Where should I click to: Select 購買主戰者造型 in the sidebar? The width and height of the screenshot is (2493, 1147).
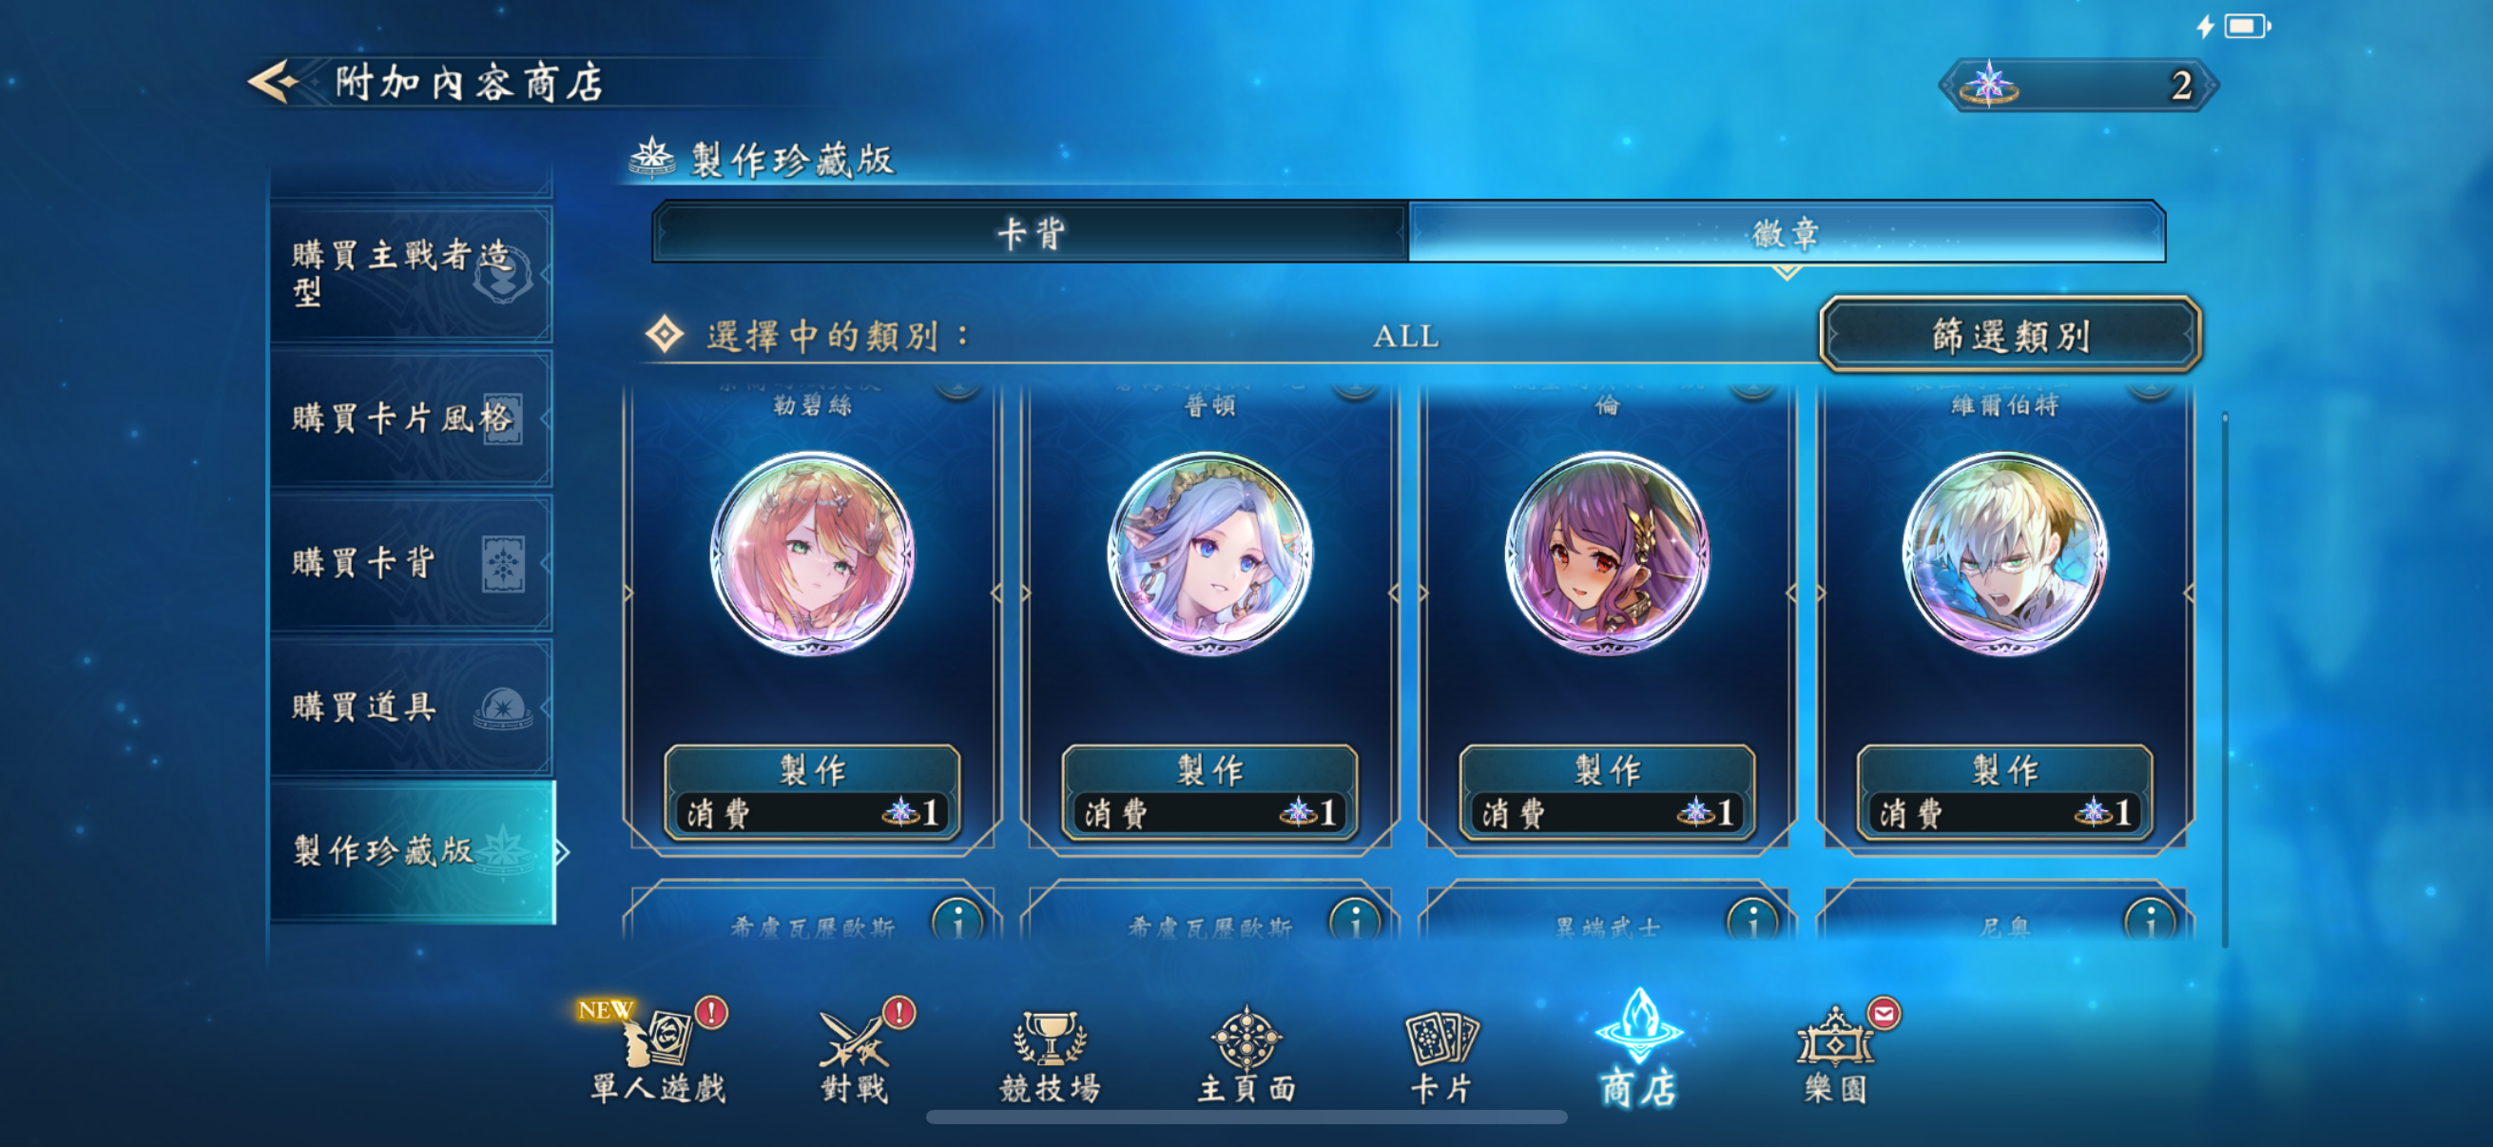point(412,273)
